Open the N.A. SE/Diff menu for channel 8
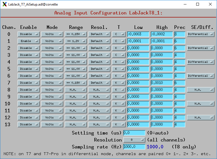The image size is (217, 159). [201, 90]
